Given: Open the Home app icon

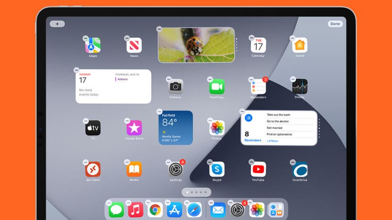Looking at the screenshot, I should click(x=300, y=45).
